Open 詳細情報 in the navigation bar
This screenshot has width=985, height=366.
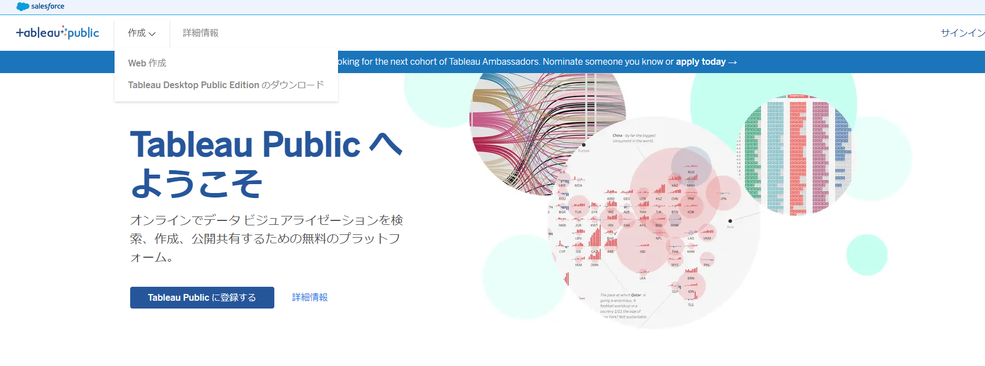pyautogui.click(x=201, y=33)
